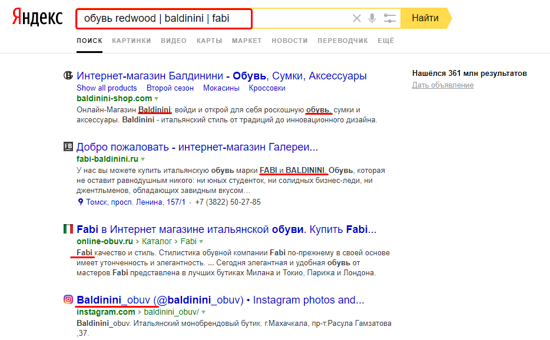
Task: Open the fabi-baldinini.ru green URL
Action: coord(107,159)
